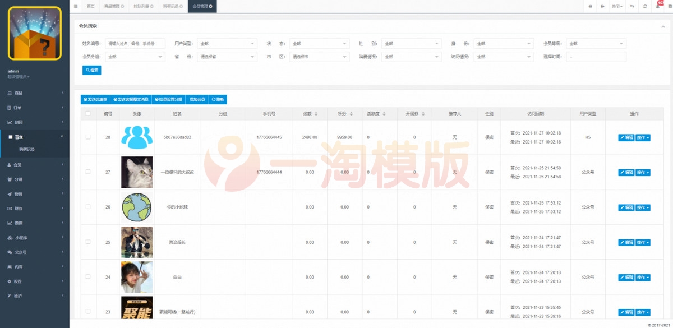673x328 pixels.
Task: Open the 用户类型 dropdown
Action: [227, 43]
